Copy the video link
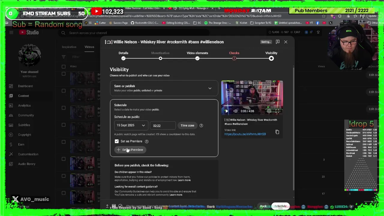384x216 pixels. pyautogui.click(x=277, y=132)
